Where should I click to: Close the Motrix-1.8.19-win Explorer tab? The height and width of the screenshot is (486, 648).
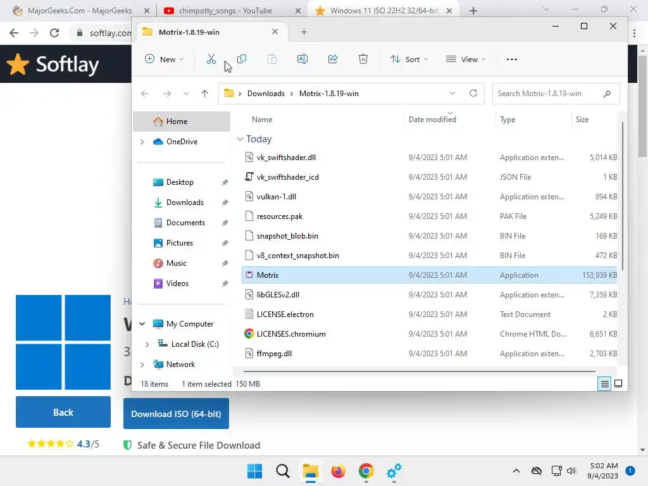(x=275, y=32)
